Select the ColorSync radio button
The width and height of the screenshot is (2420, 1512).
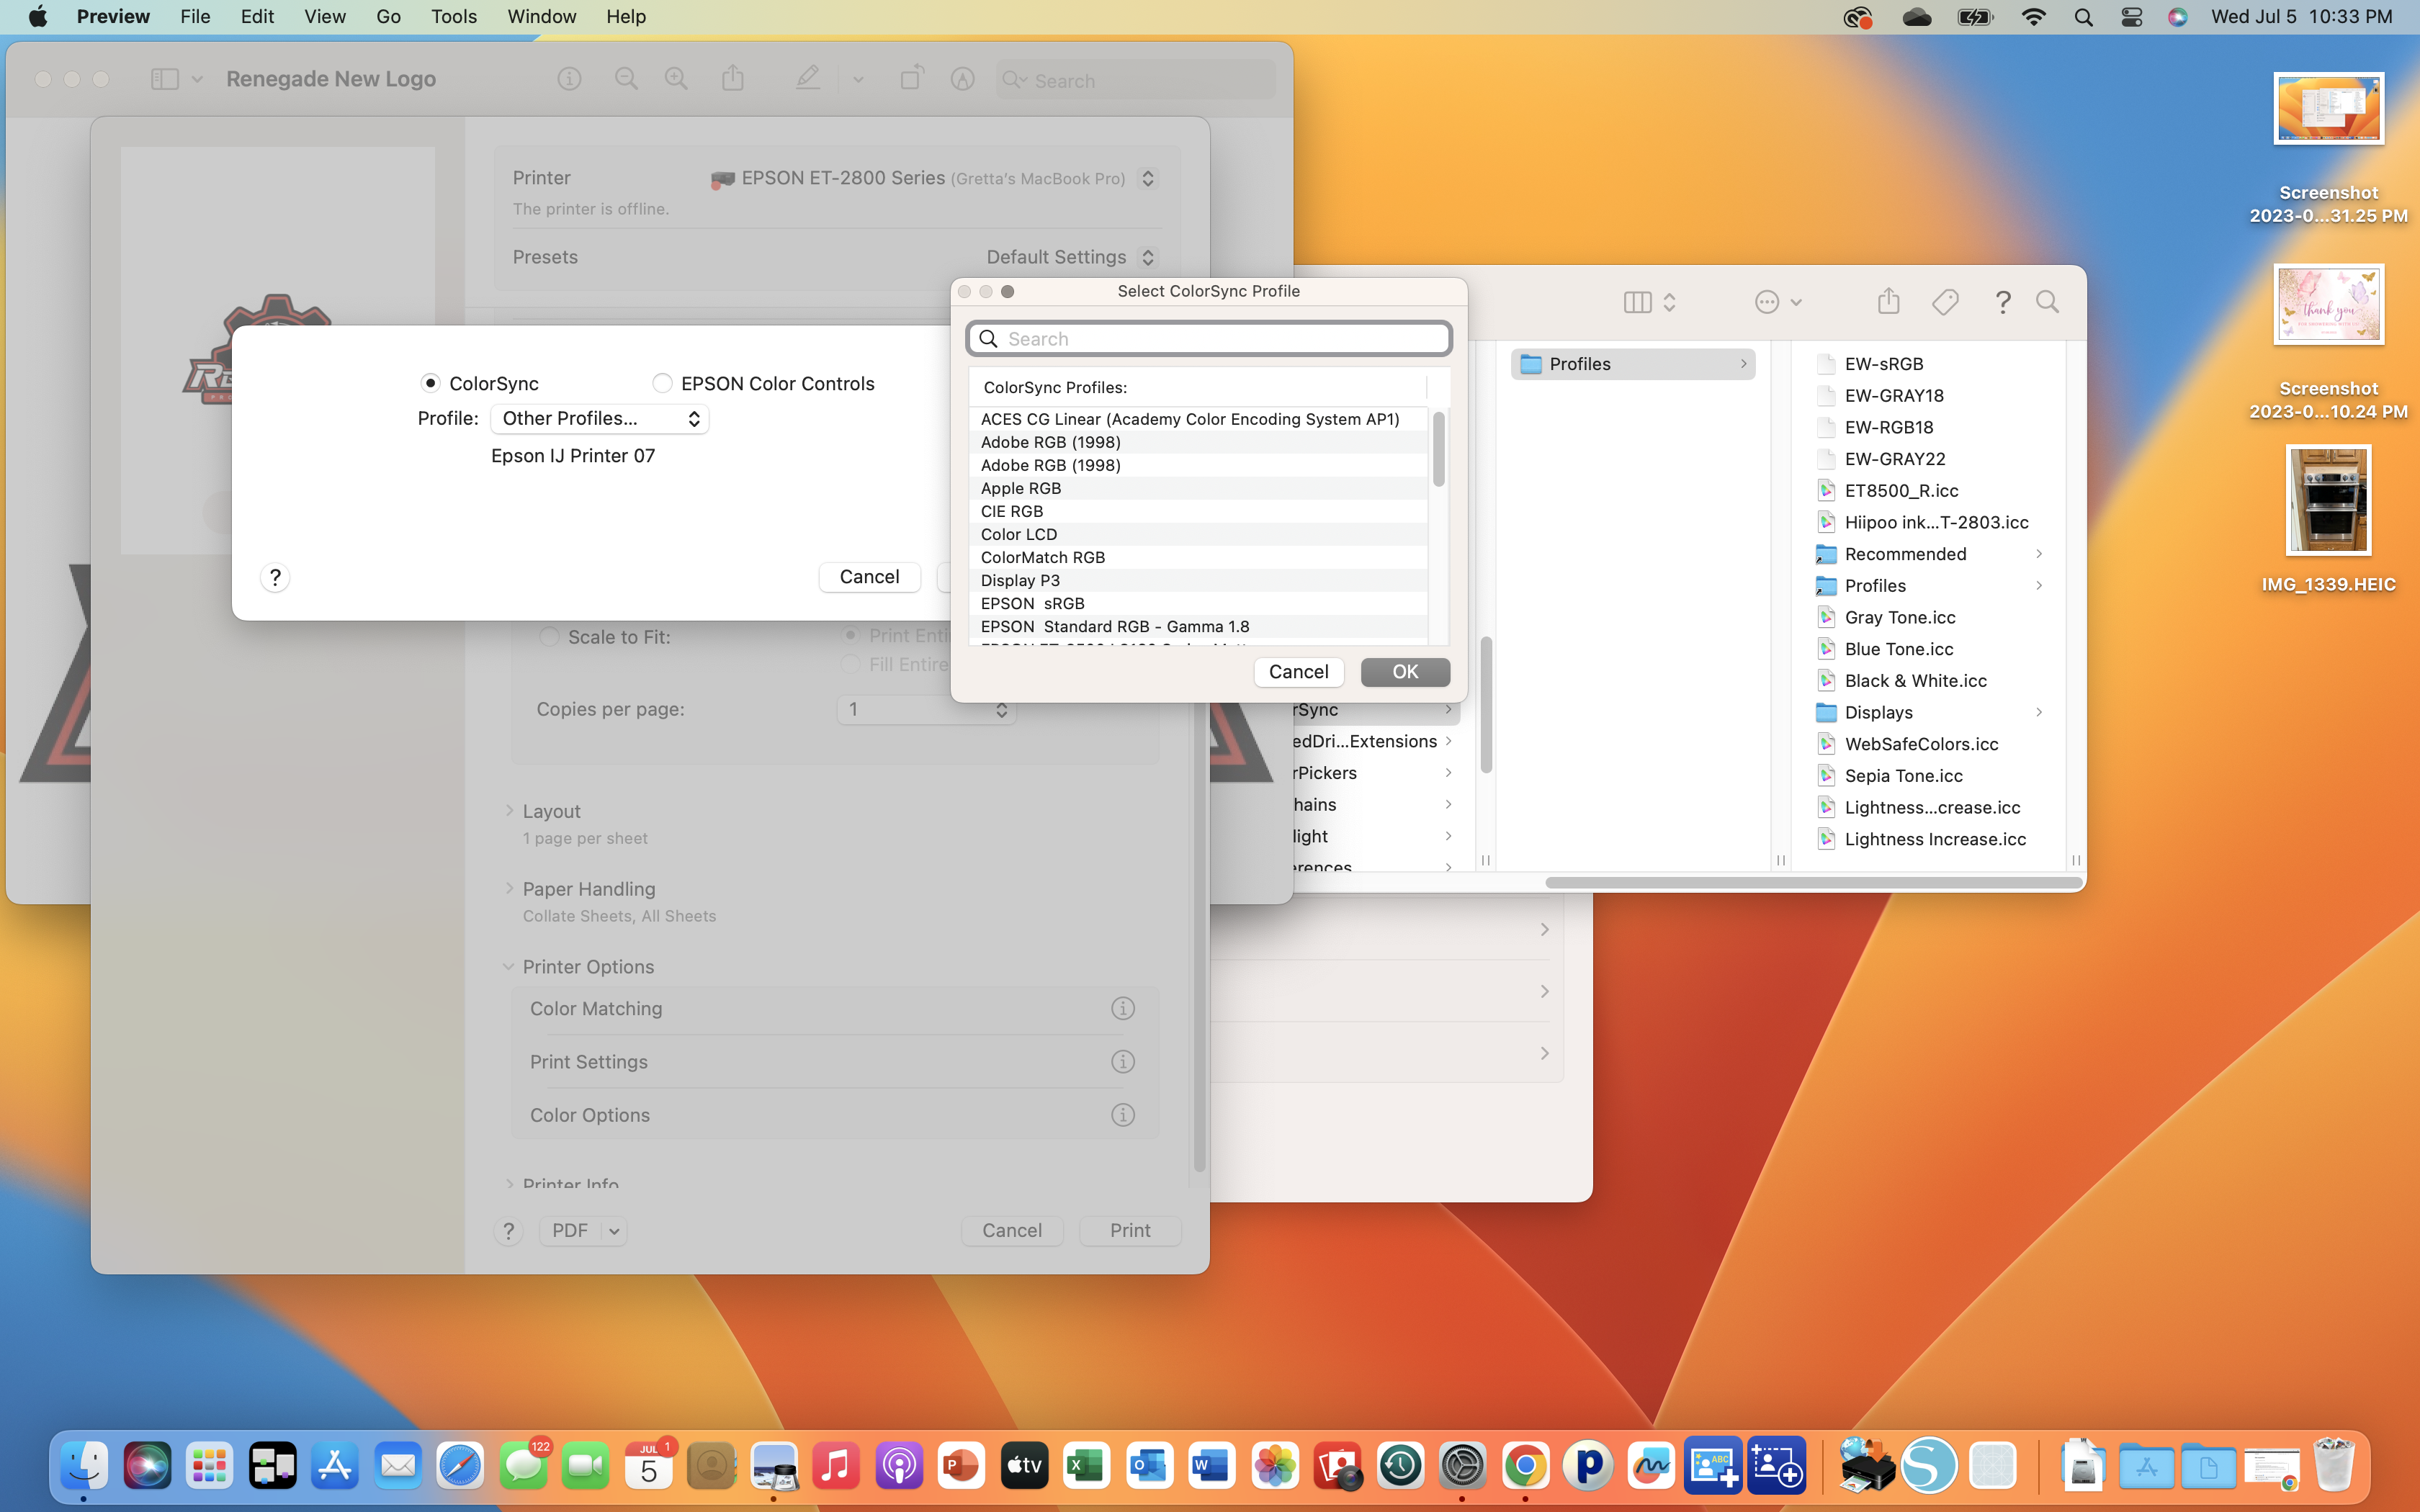(431, 383)
